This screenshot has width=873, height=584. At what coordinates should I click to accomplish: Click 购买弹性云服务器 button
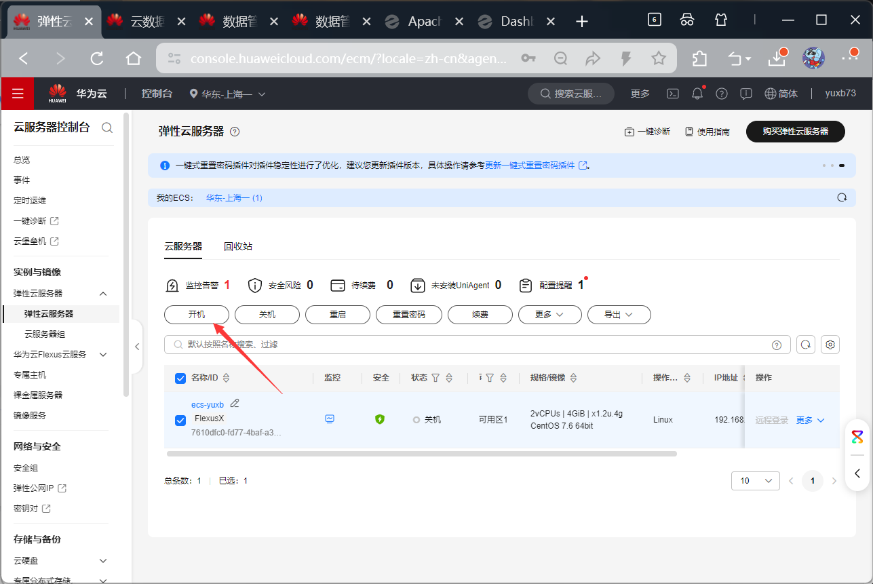796,132
